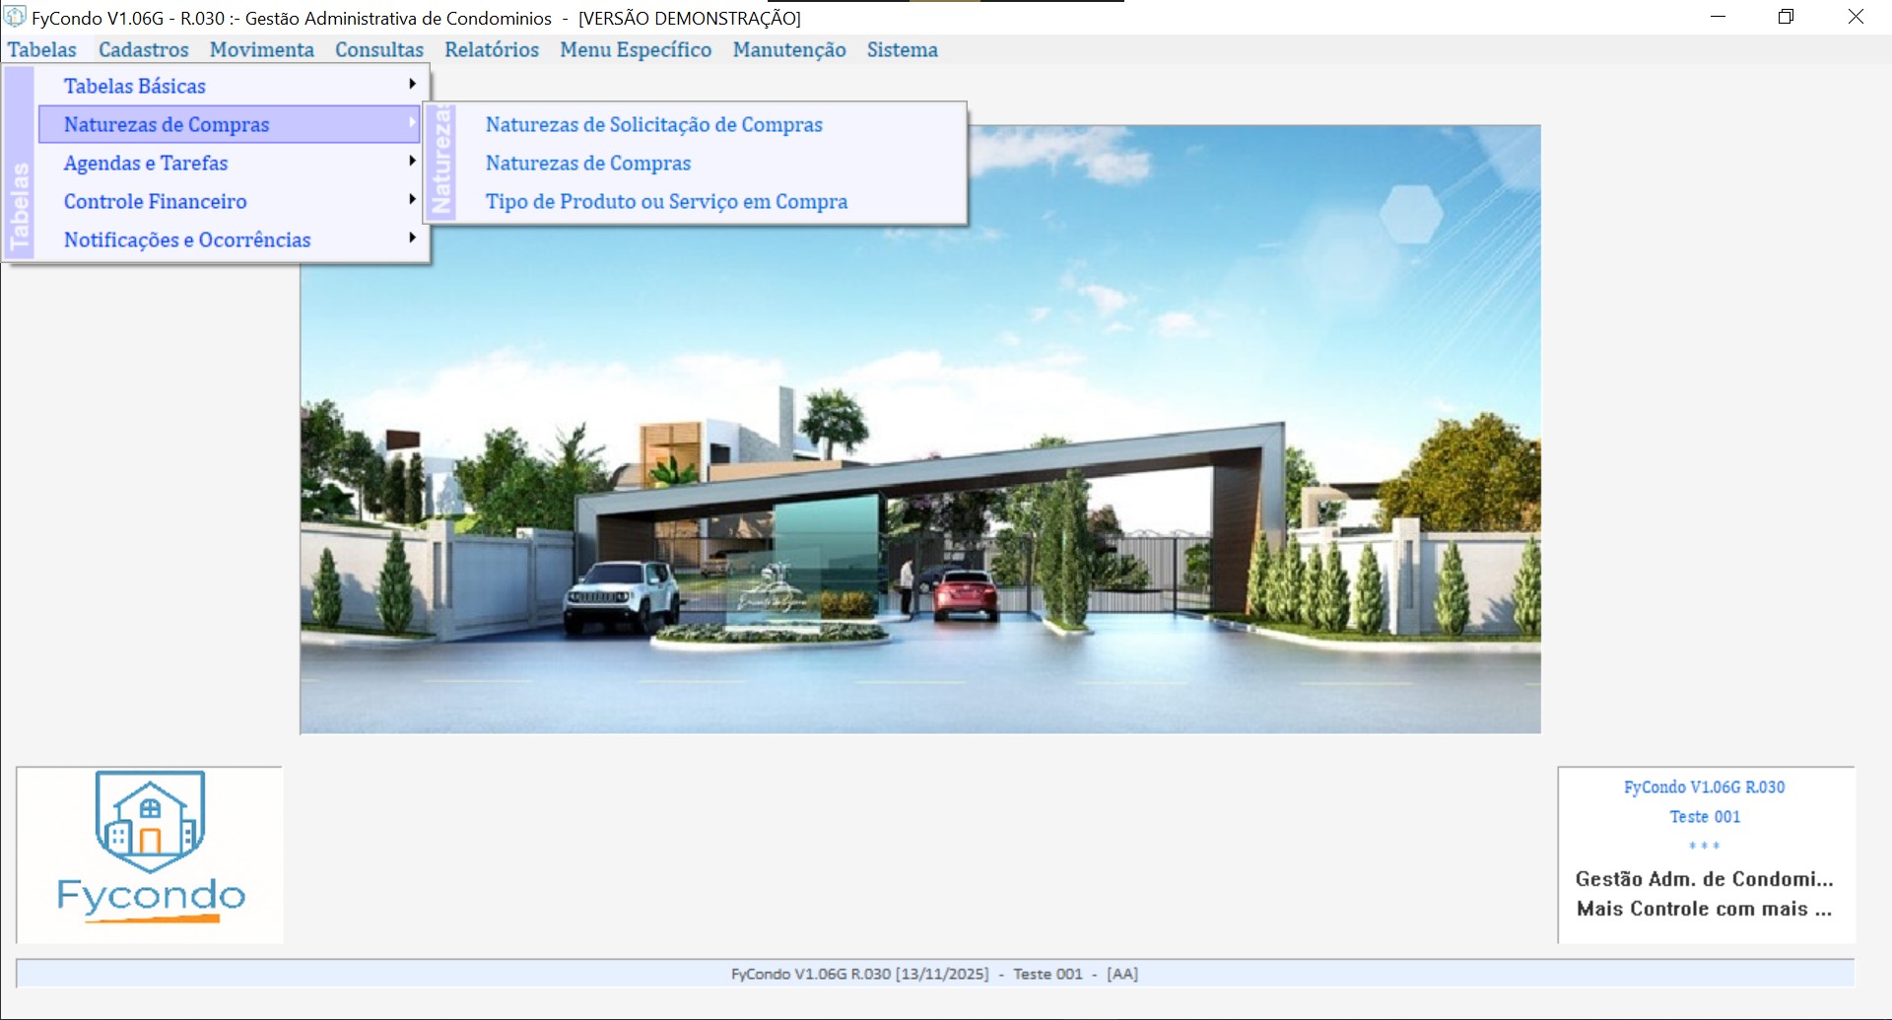Click the FyCondo V1.06G R.030 version info panel
This screenshot has height=1020, width=1892.
click(x=1705, y=853)
